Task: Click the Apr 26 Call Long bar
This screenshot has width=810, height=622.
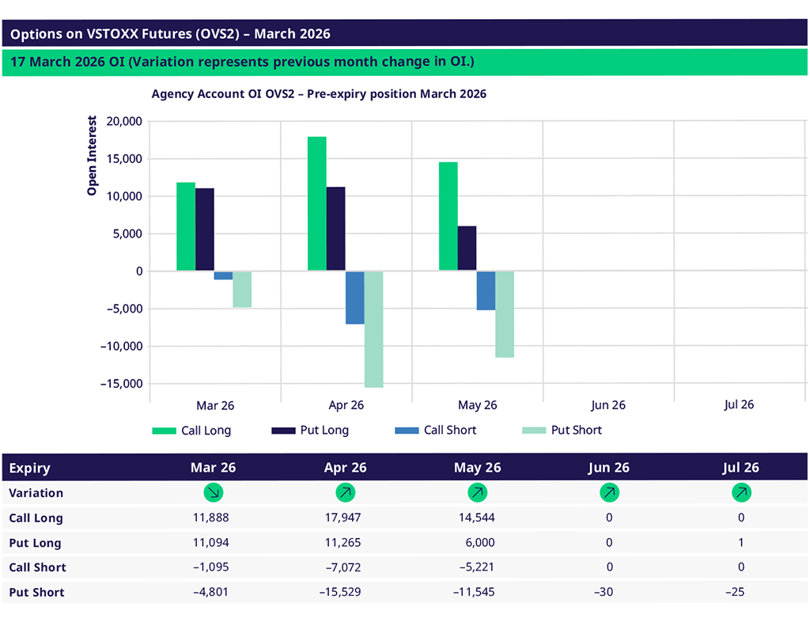Action: tap(316, 203)
